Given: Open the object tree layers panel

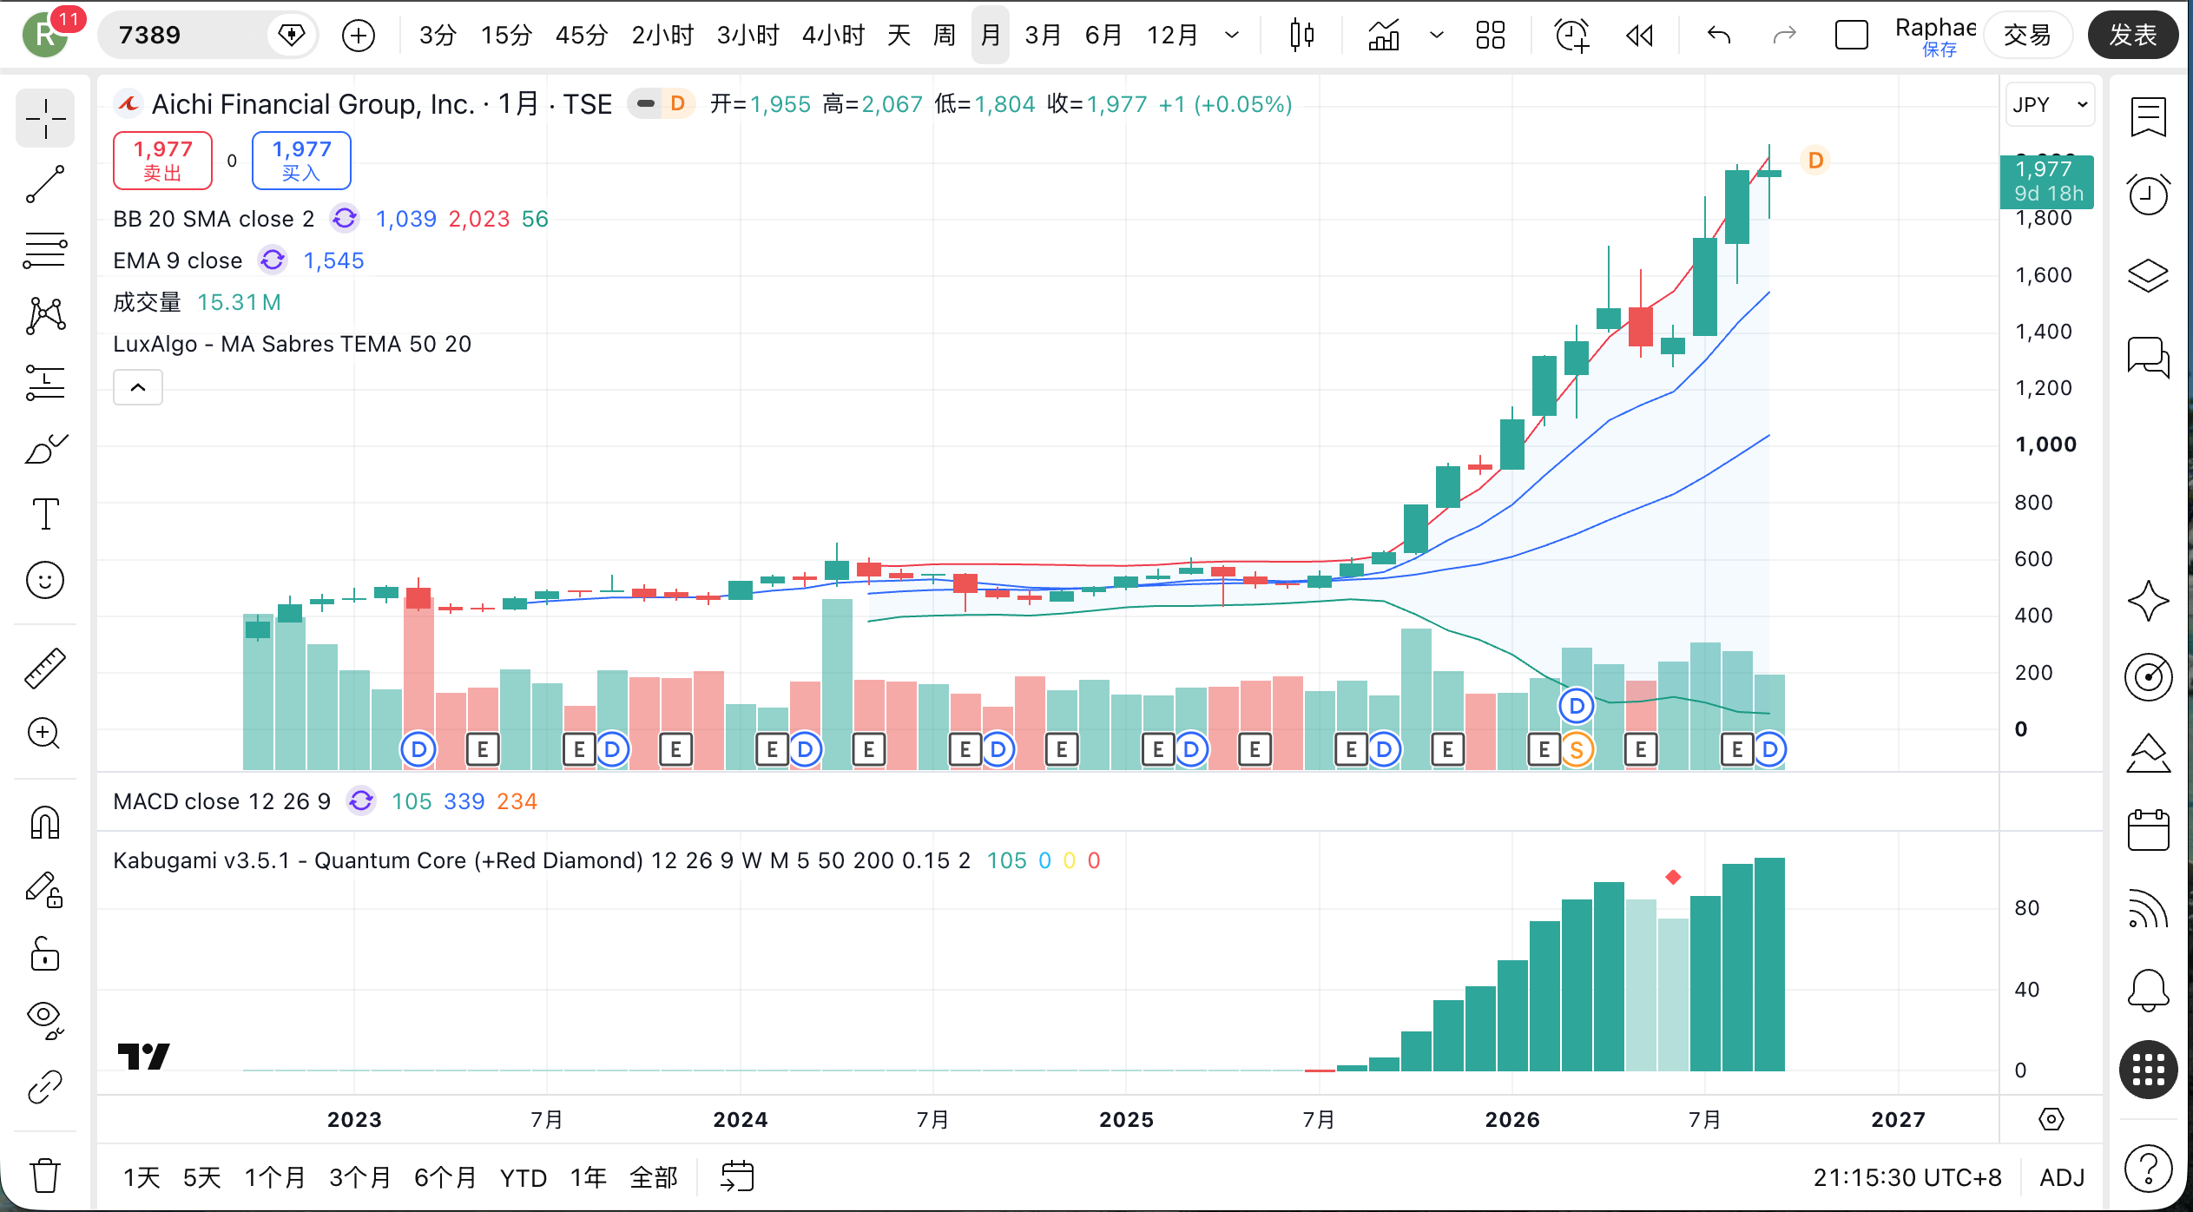Looking at the screenshot, I should click(2148, 275).
